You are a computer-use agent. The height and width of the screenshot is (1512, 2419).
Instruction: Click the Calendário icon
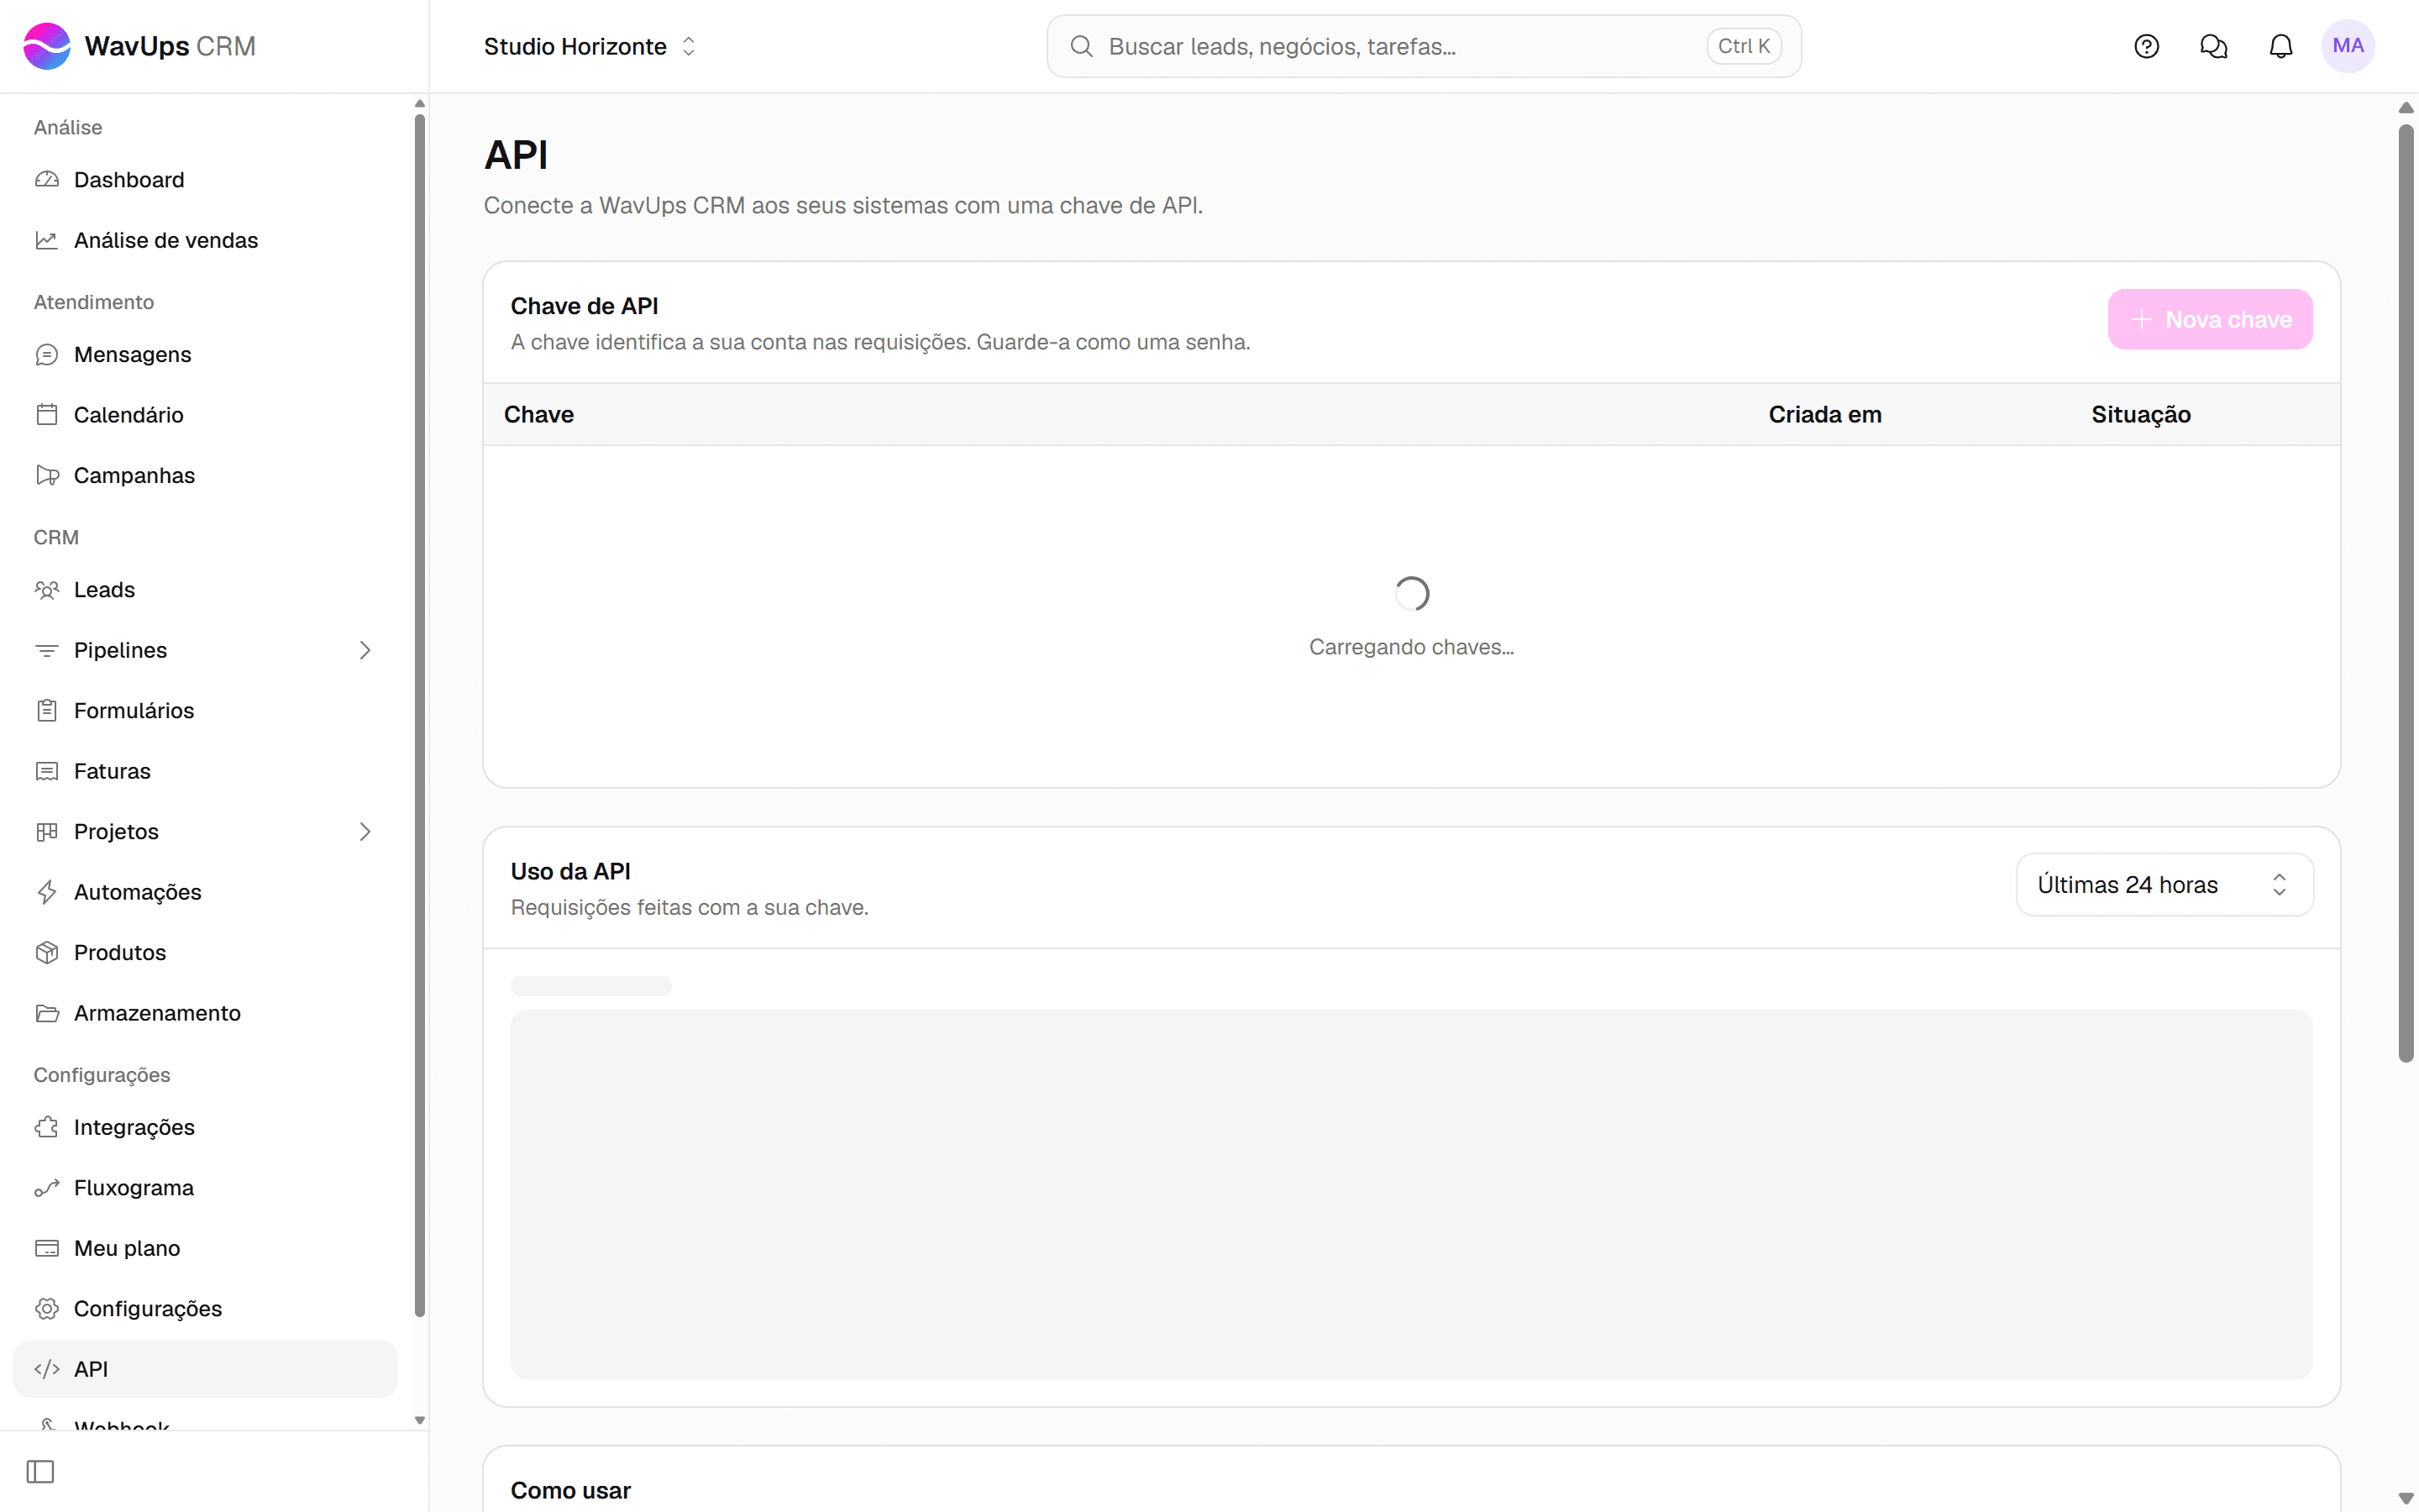coord(47,415)
